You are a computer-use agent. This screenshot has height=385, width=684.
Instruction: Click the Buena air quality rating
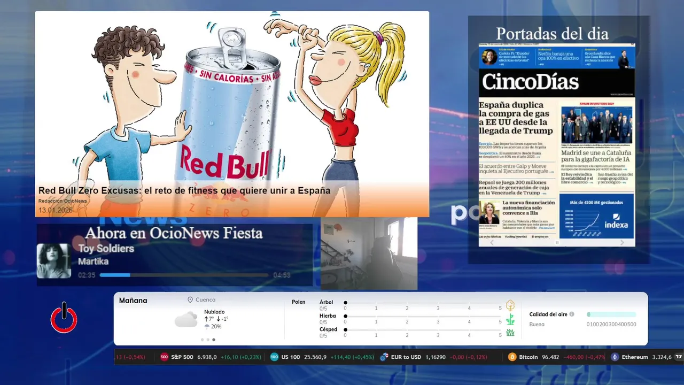point(537,325)
